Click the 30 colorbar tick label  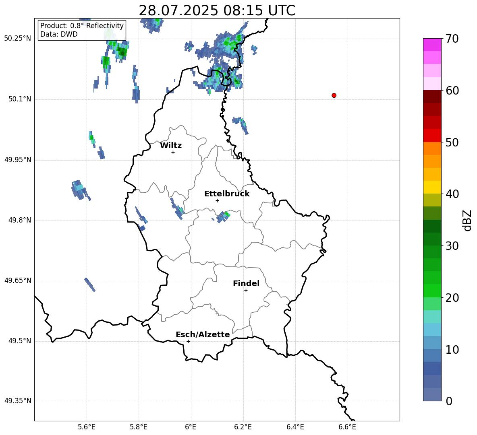[x=452, y=246]
